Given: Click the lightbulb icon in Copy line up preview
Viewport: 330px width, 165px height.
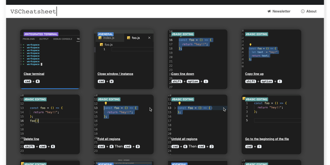Looking at the screenshot, I should (250, 44).
